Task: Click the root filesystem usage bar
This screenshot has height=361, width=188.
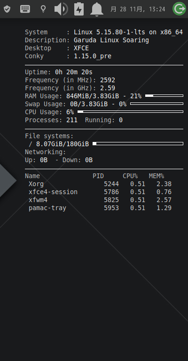Action: pos(138,144)
